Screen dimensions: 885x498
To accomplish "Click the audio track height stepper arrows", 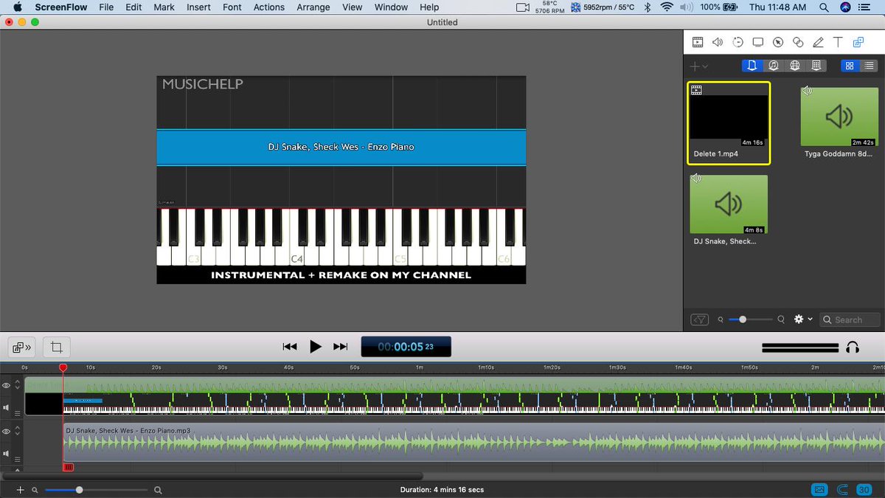I will pyautogui.click(x=18, y=432).
